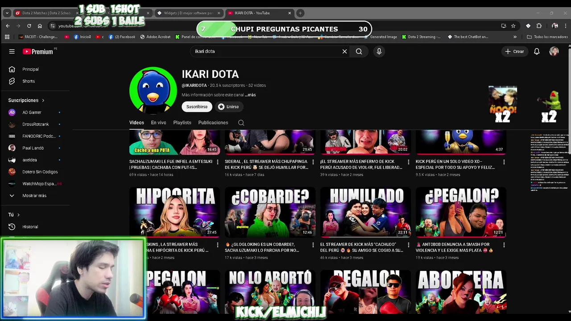Viewport: 571px width, 321px height.
Task: Expand Mostrar más subscriptions
Action: pos(34,196)
